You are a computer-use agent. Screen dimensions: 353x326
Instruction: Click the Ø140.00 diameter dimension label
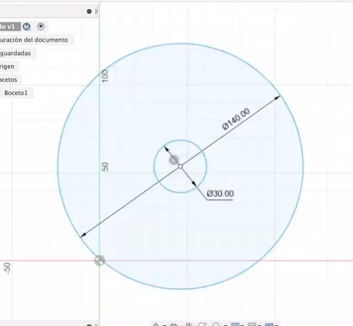click(x=236, y=119)
